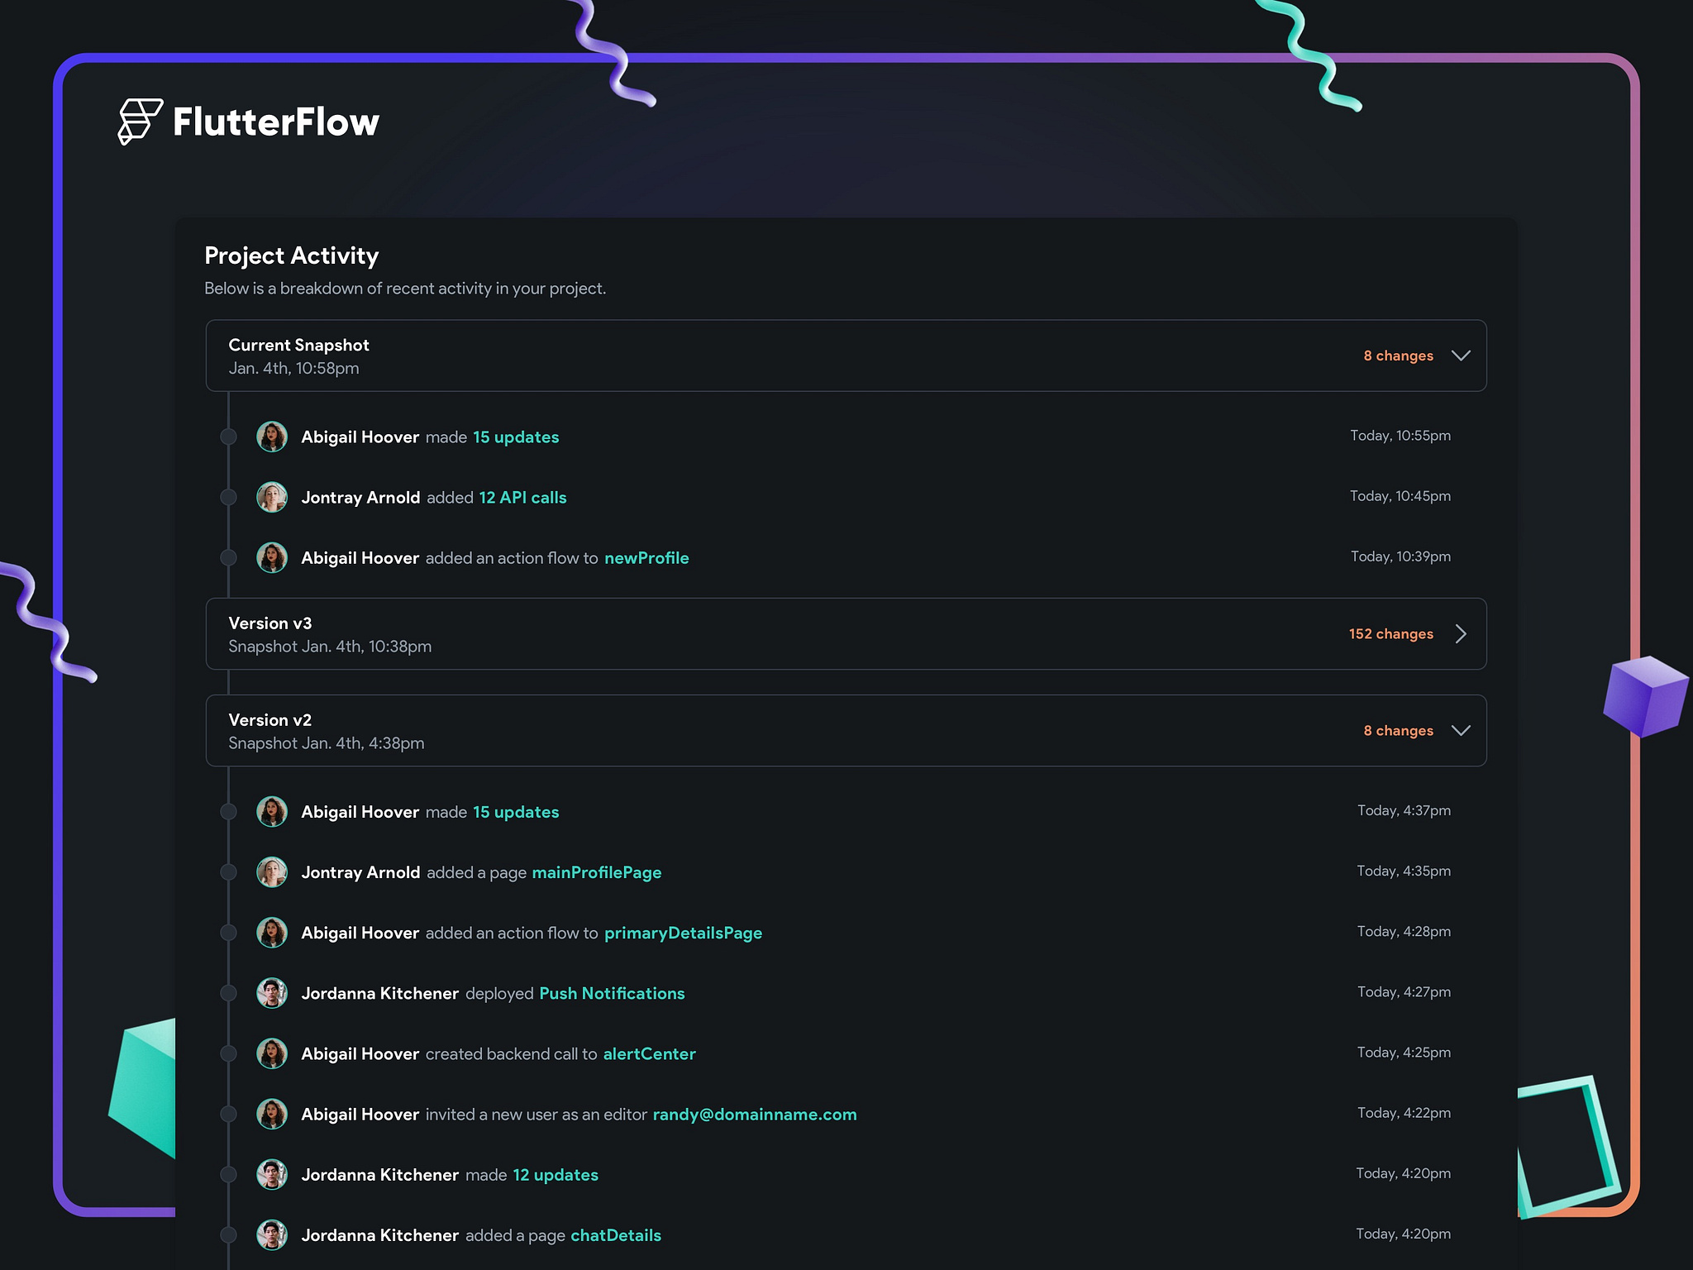Image resolution: width=1693 pixels, height=1270 pixels.
Task: Click Jontray Arnold's avatar beside mainProfilePage
Action: [271, 871]
